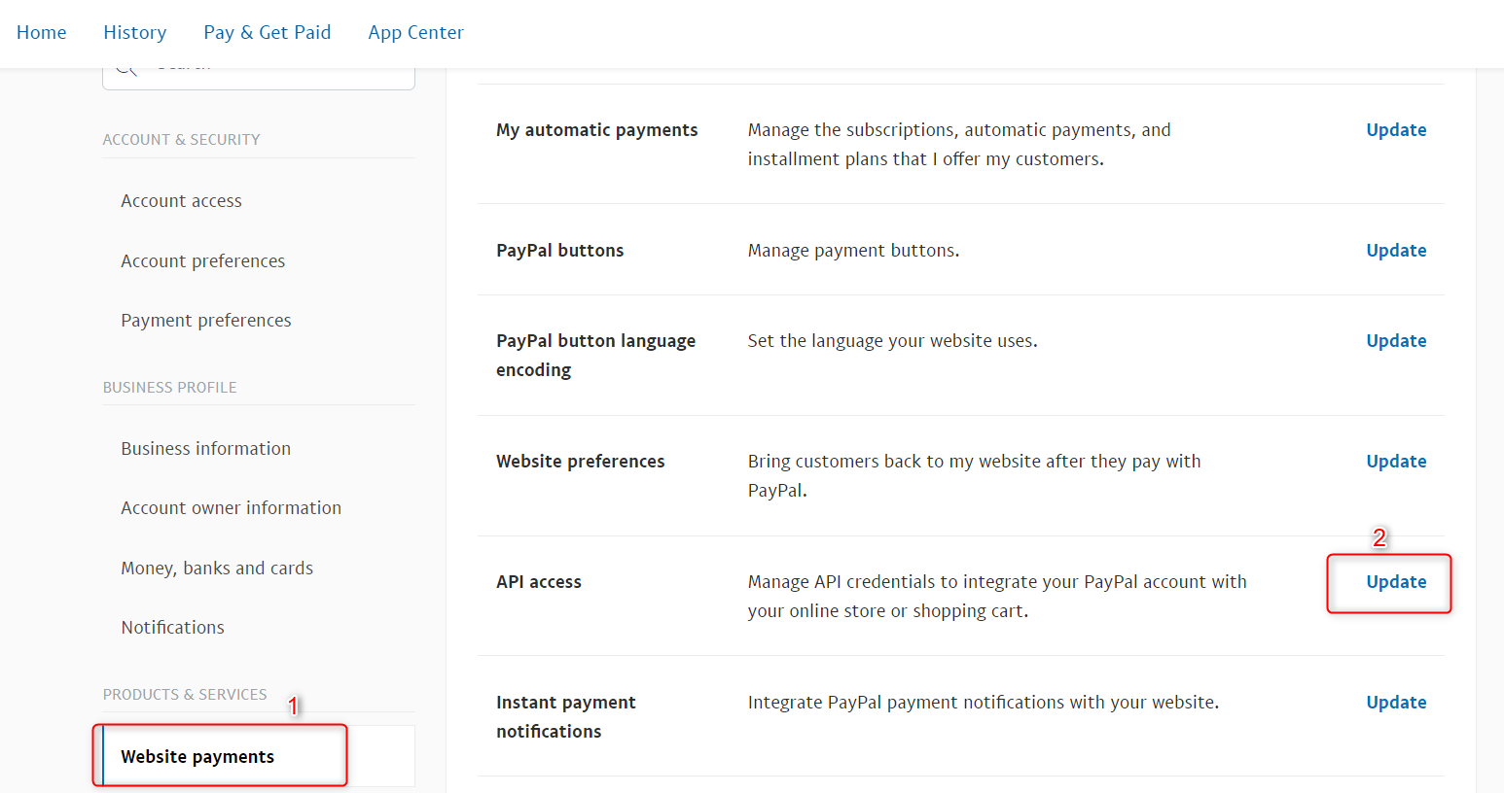Open Account owner information
The width and height of the screenshot is (1504, 793).
232,508
